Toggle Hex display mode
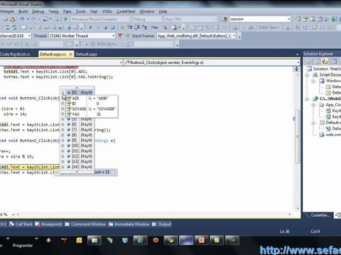The width and height of the screenshot is (341, 255). 155,27
